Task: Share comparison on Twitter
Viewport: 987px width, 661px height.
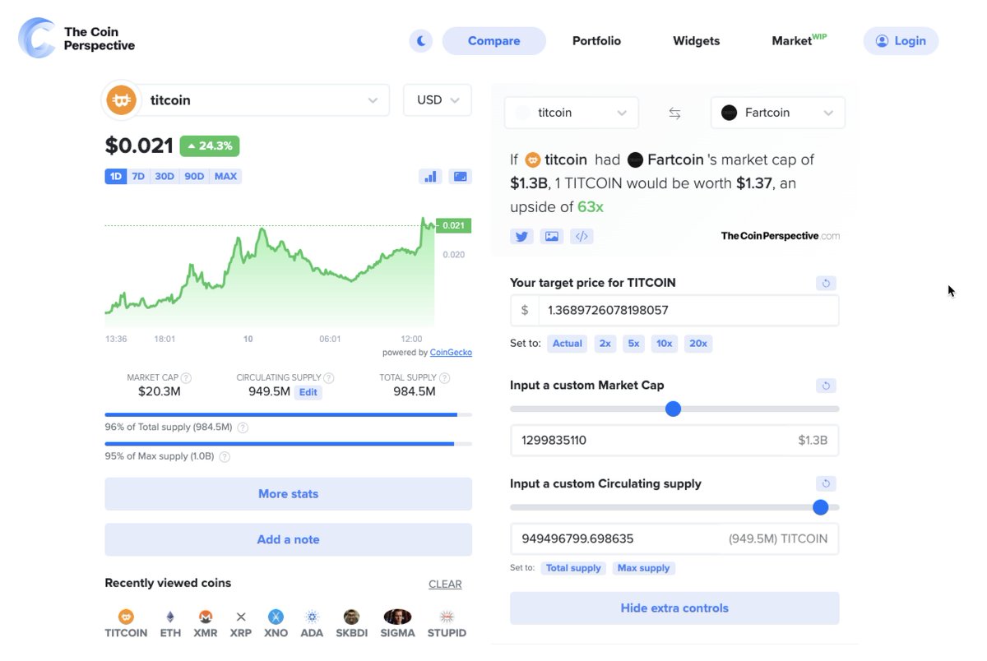Action: coord(521,237)
